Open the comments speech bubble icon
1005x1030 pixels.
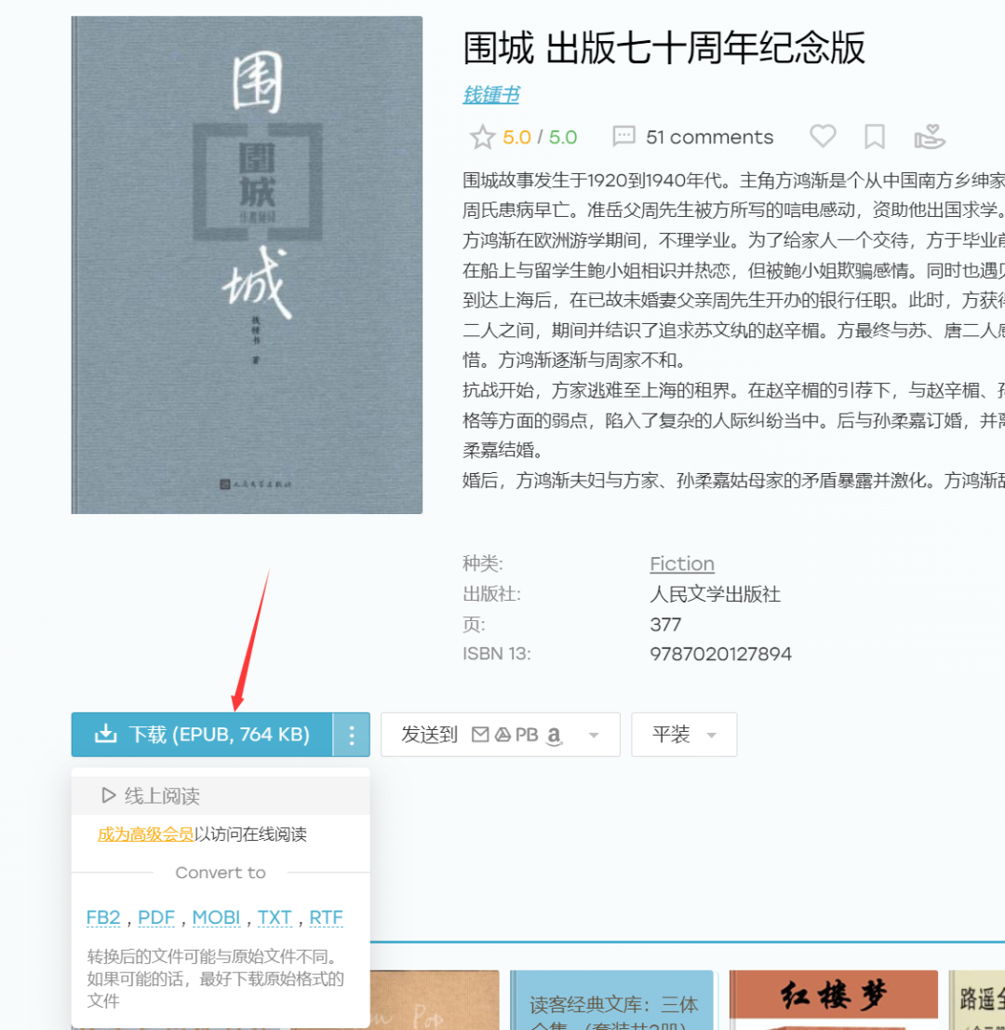[623, 136]
